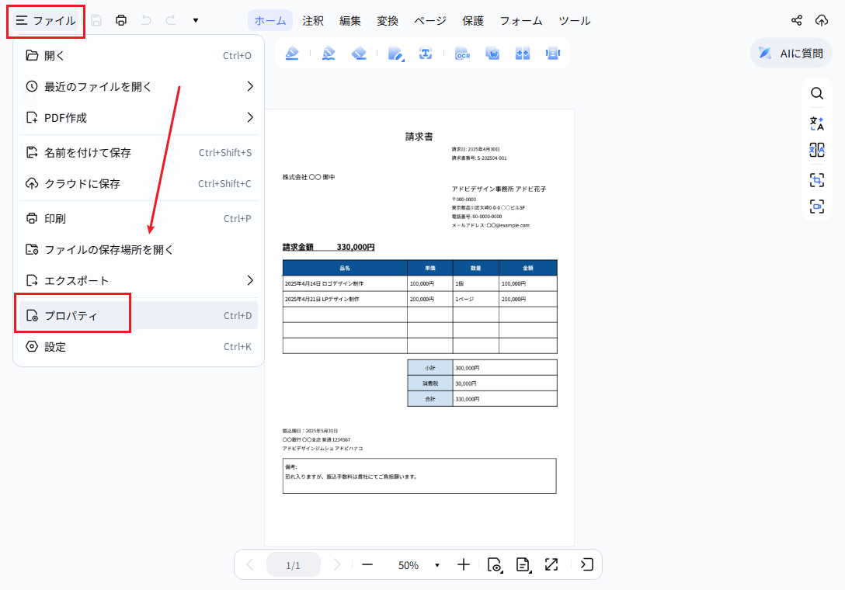This screenshot has height=590, width=845.
Task: Select the add text box icon
Action: coord(426,54)
